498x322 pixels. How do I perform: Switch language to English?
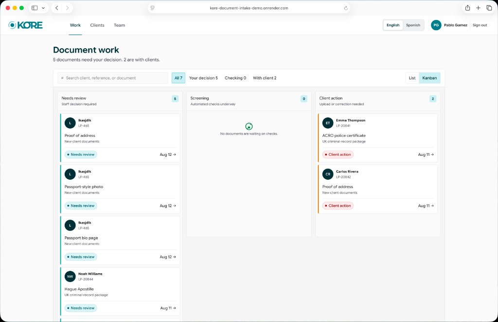(x=393, y=25)
